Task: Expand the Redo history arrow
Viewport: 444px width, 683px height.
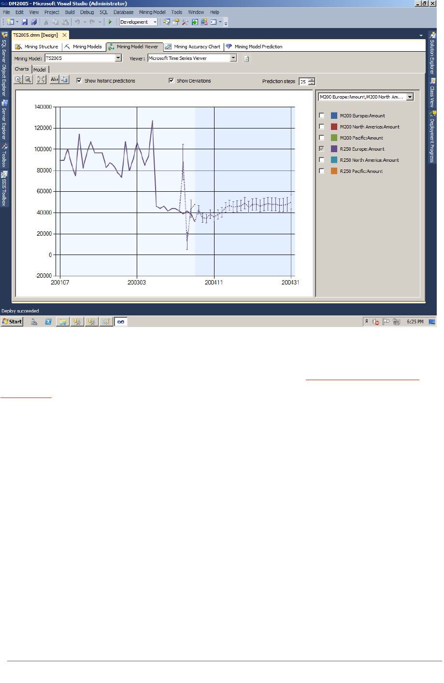Action: [x=100, y=22]
